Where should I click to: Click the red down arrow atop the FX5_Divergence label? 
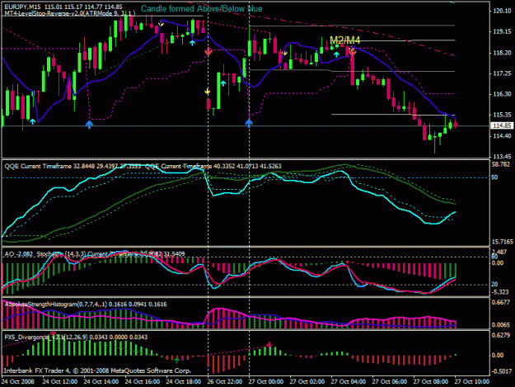click(x=53, y=333)
